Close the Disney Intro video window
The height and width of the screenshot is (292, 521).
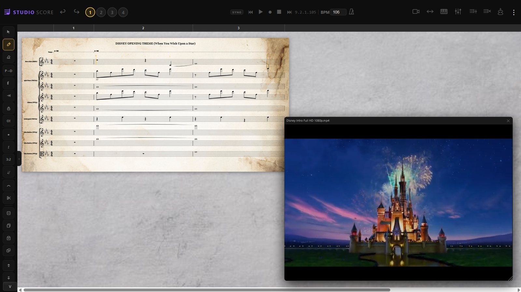(x=508, y=121)
